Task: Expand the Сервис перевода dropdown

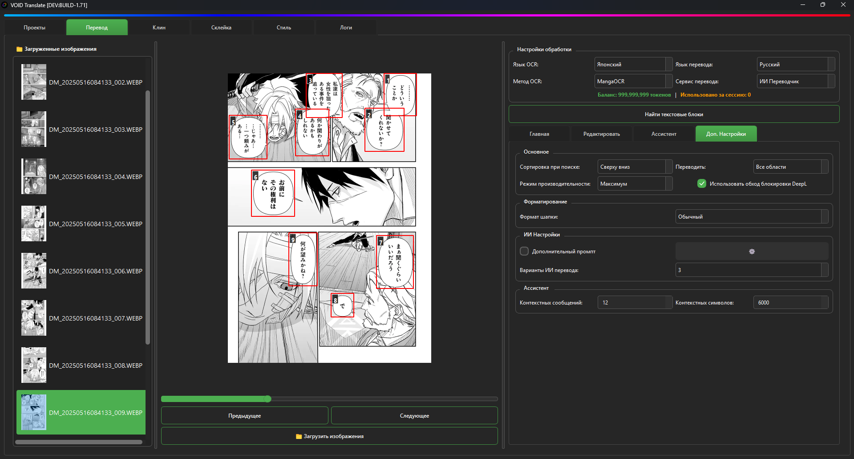Action: coord(795,81)
